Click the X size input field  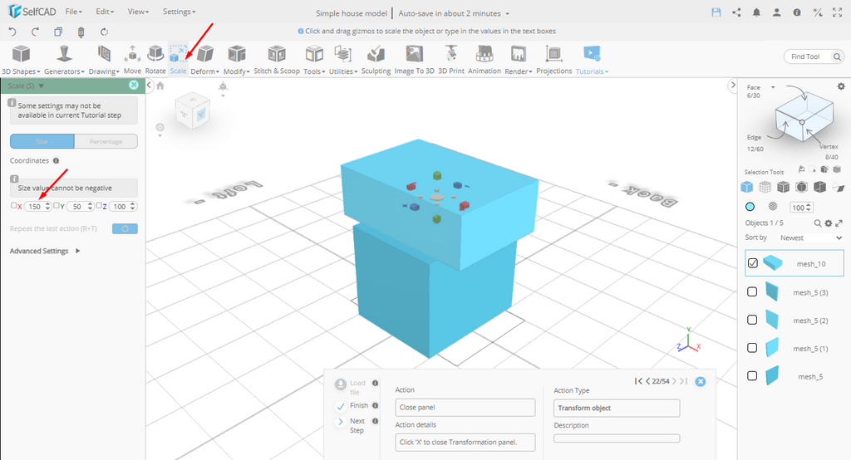click(x=37, y=206)
